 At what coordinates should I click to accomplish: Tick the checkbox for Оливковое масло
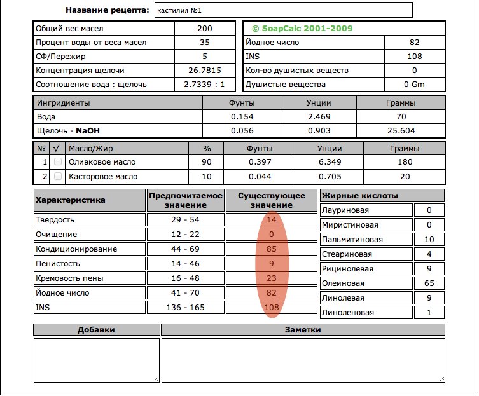coord(58,161)
